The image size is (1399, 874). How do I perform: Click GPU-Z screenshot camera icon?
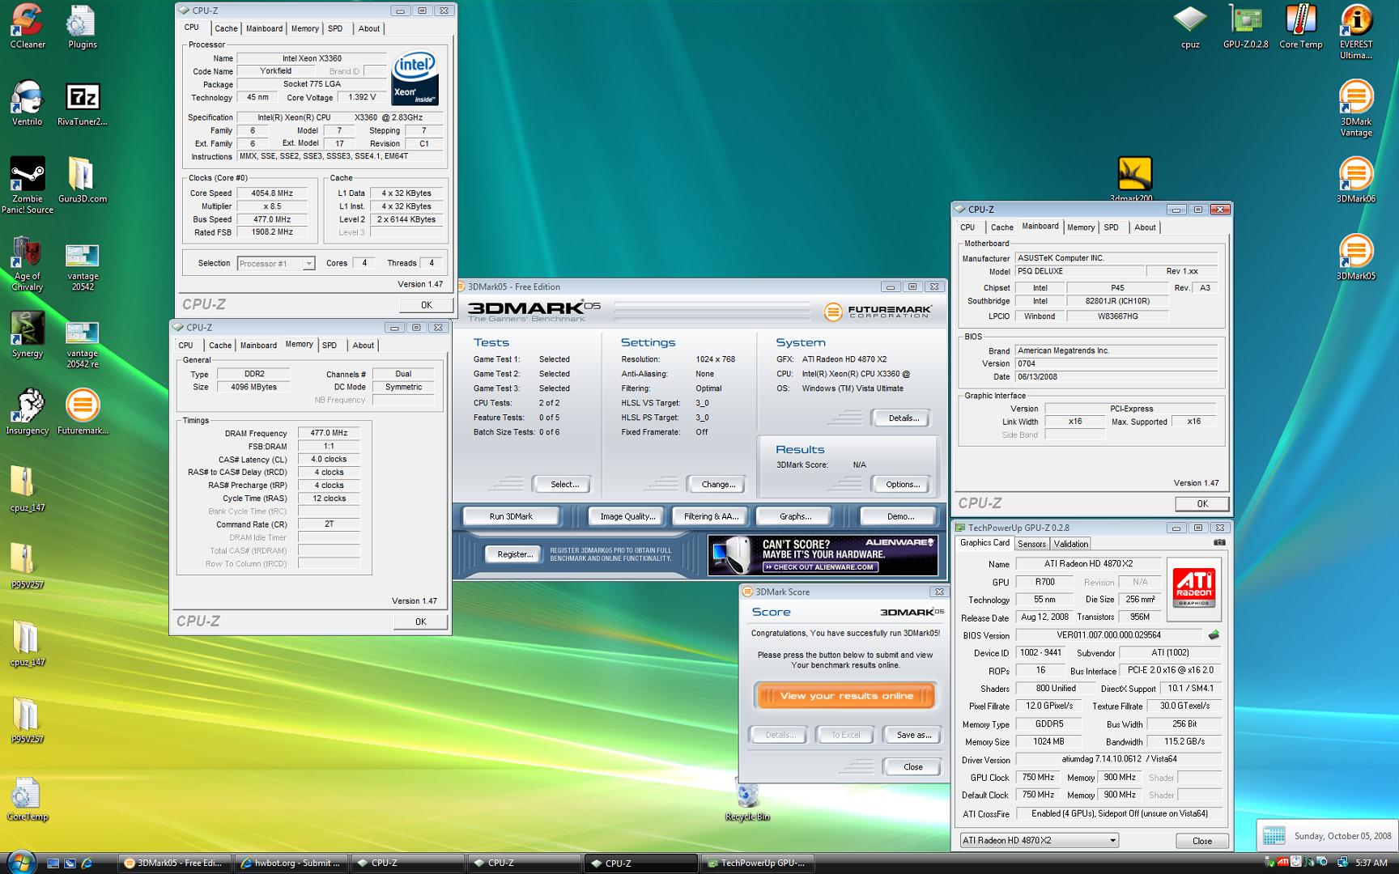click(x=1219, y=543)
